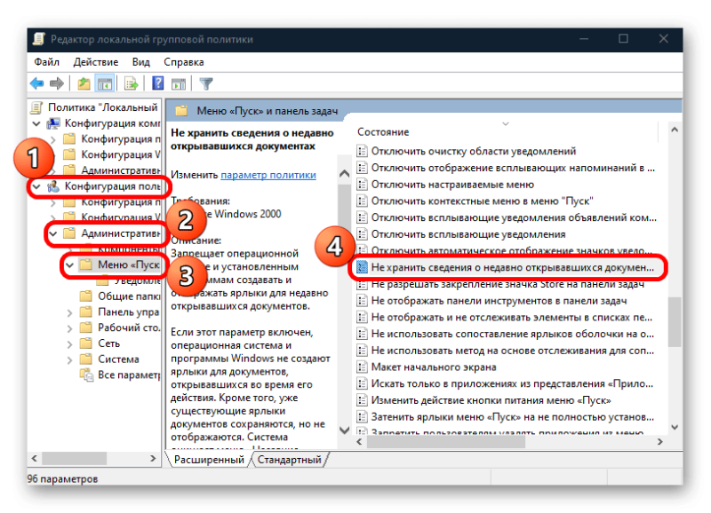Click the 96 параметров status bar text
The width and height of the screenshot is (711, 513).
(62, 478)
